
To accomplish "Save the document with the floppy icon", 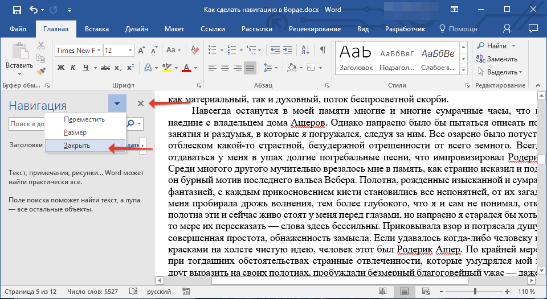I will point(17,10).
